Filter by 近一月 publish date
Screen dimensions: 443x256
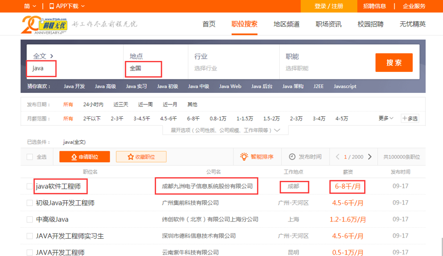[170, 104]
